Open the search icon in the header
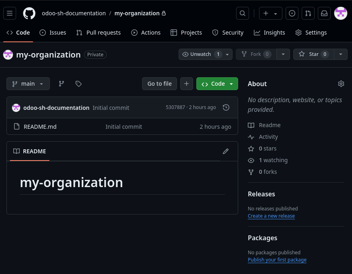Image resolution: width=352 pixels, height=274 pixels. coord(242,13)
